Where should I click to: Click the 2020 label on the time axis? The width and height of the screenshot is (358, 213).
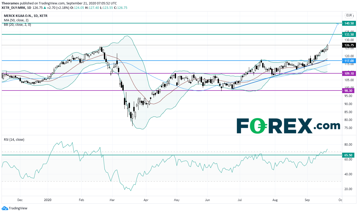click(x=48, y=200)
